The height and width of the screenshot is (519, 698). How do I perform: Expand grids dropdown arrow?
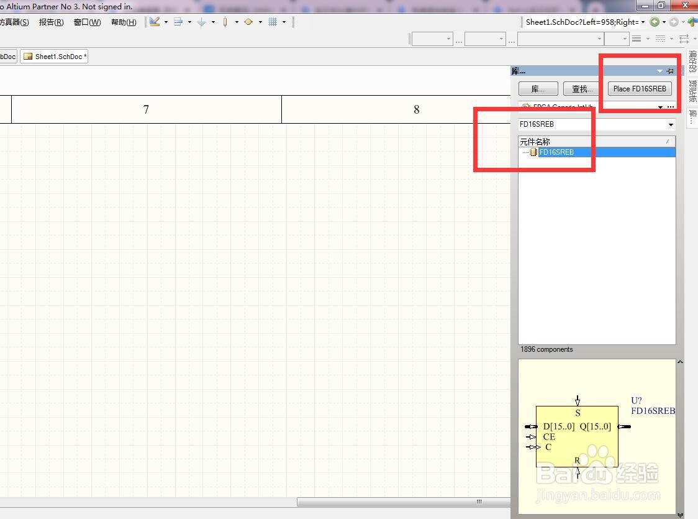284,22
